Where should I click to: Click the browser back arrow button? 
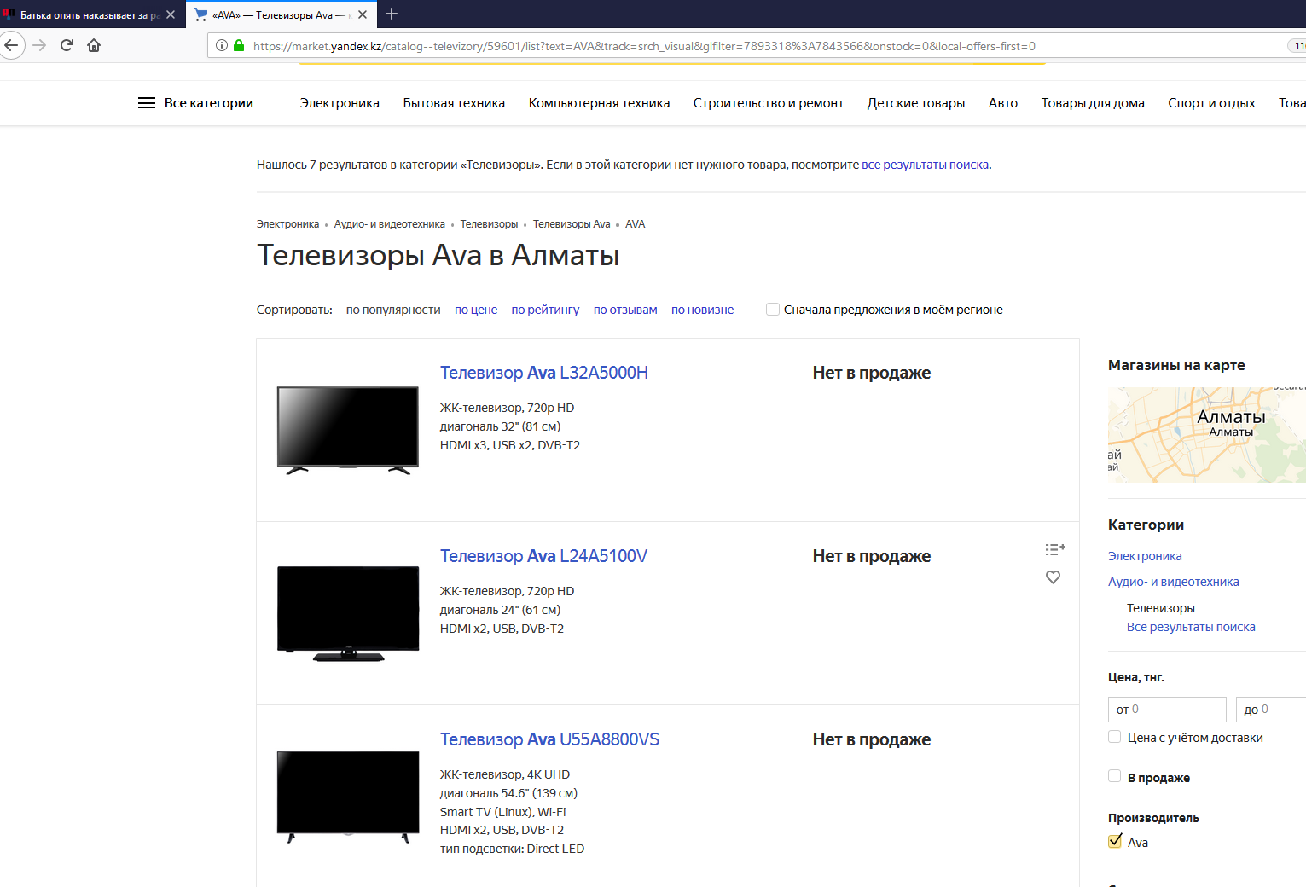(10, 45)
